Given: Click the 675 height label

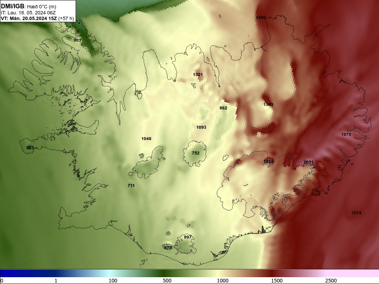Looking at the screenshot, I should click(x=168, y=248).
